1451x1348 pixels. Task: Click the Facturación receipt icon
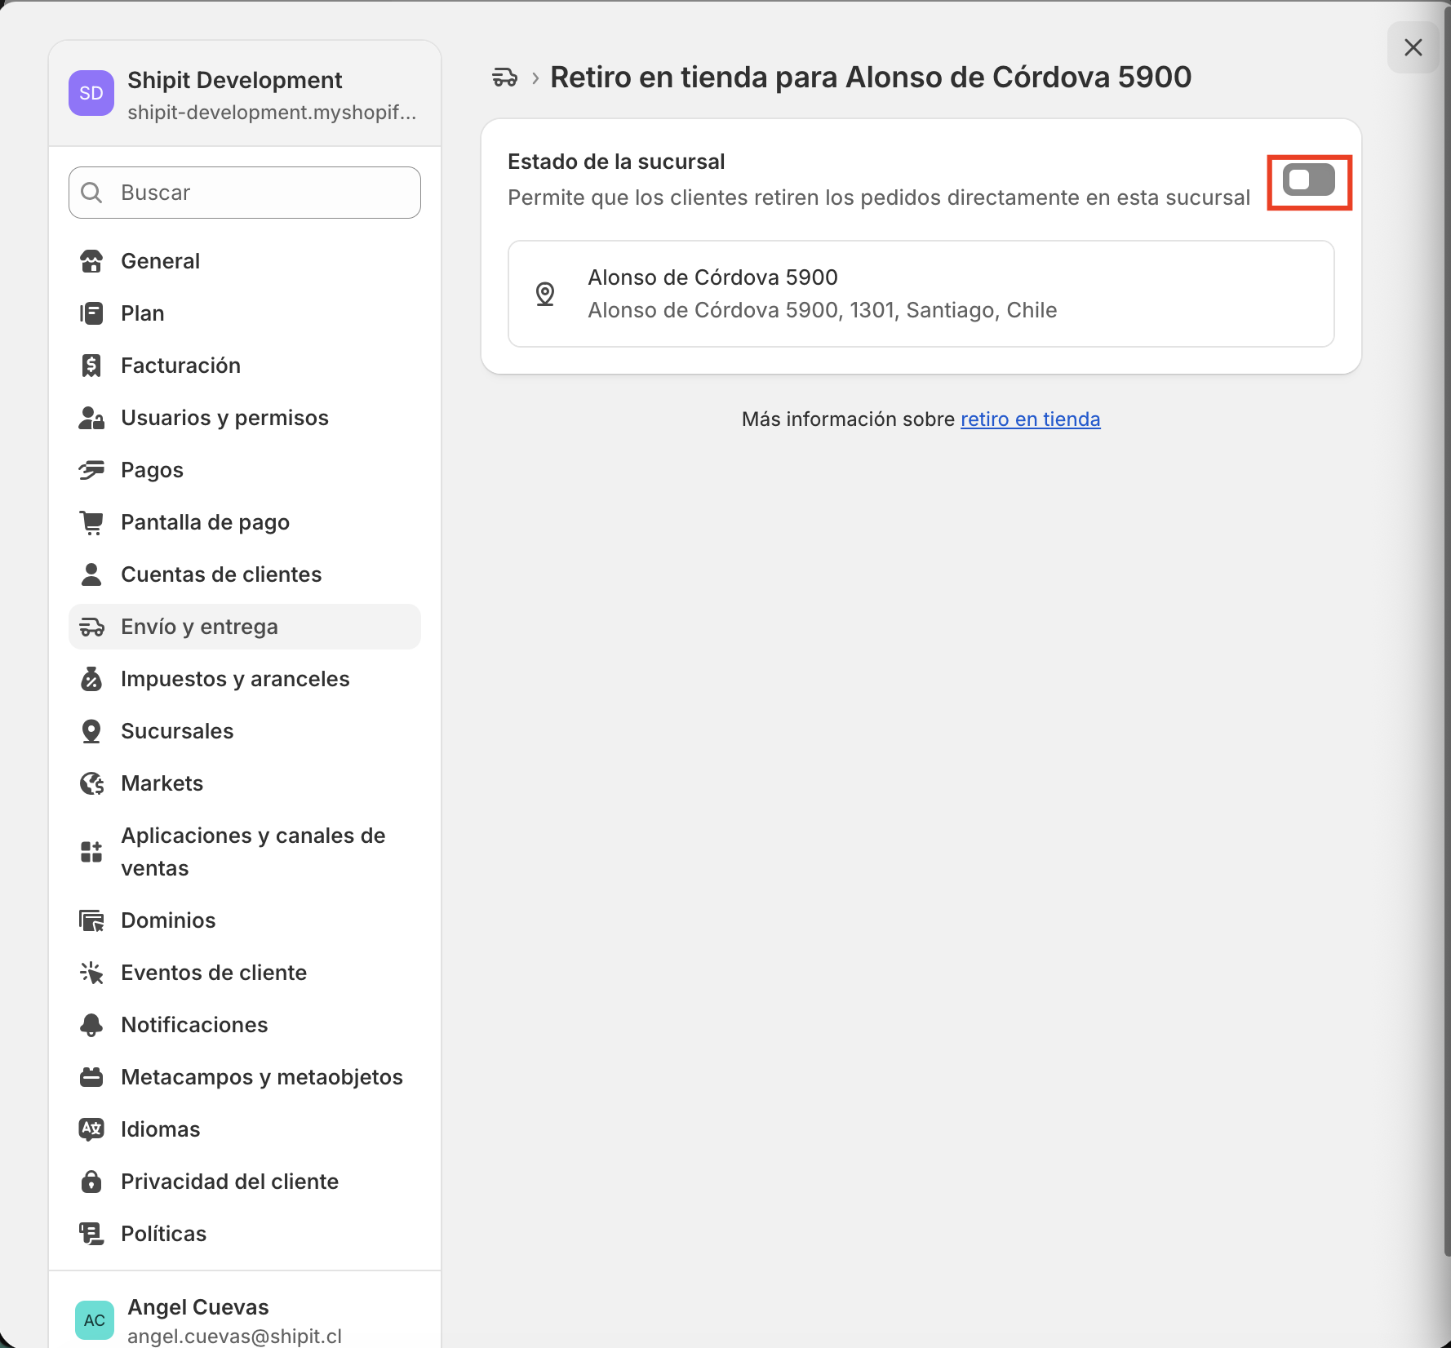[x=91, y=366]
